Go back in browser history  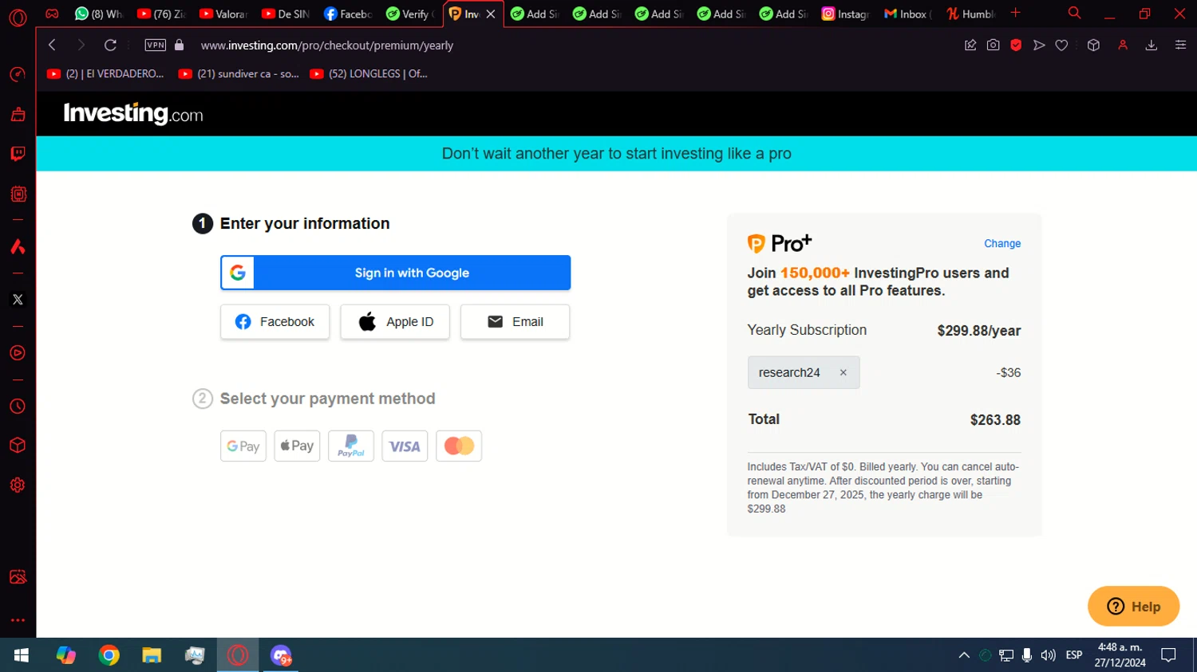(52, 45)
